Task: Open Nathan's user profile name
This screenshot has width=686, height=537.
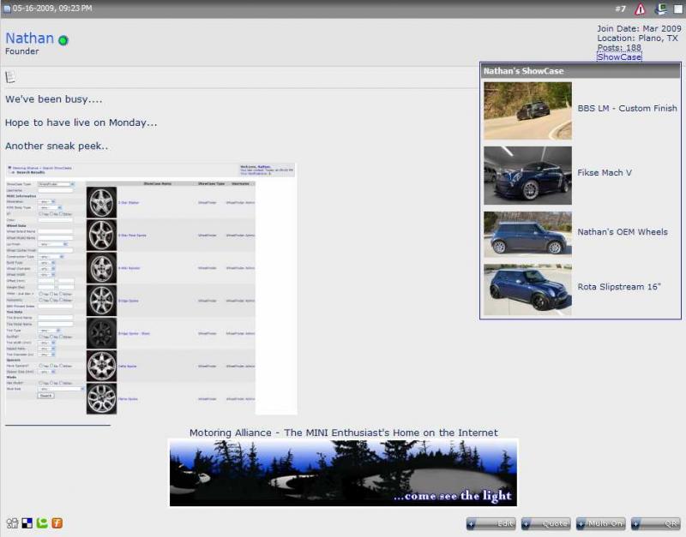Action: coord(29,39)
